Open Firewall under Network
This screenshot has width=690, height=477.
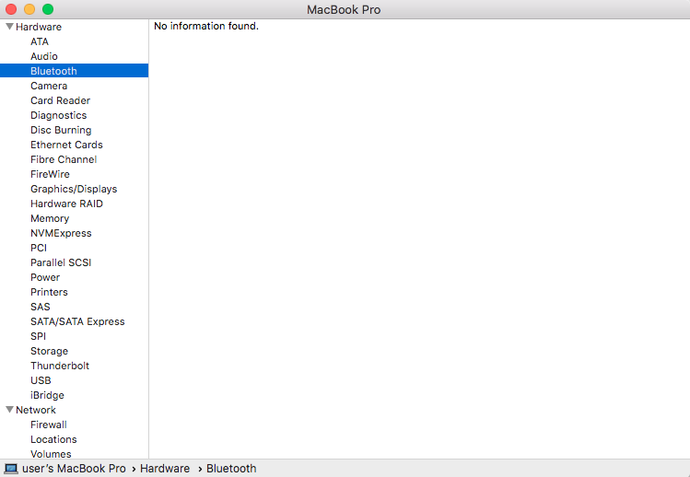[49, 425]
